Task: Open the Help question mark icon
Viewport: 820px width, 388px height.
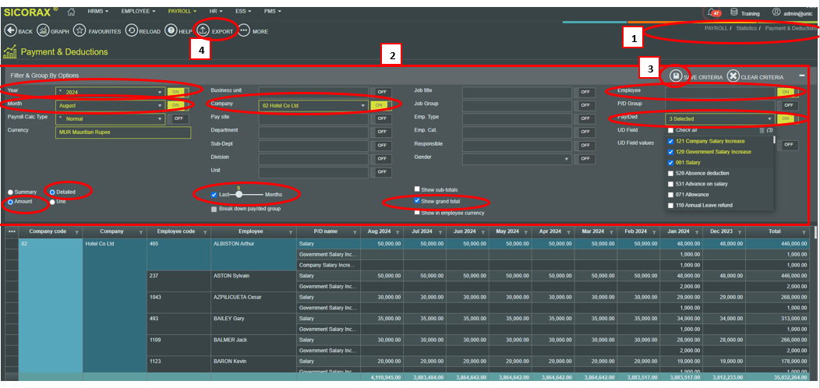Action: tap(171, 31)
